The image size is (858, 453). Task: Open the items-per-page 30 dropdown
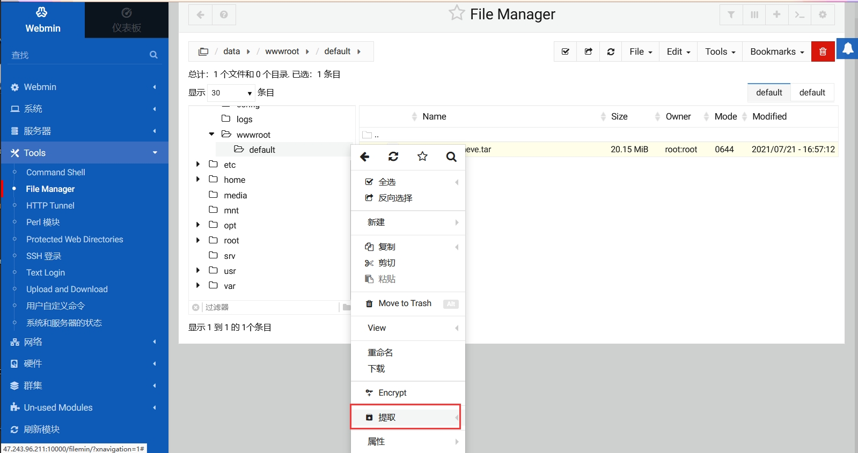[x=231, y=93]
